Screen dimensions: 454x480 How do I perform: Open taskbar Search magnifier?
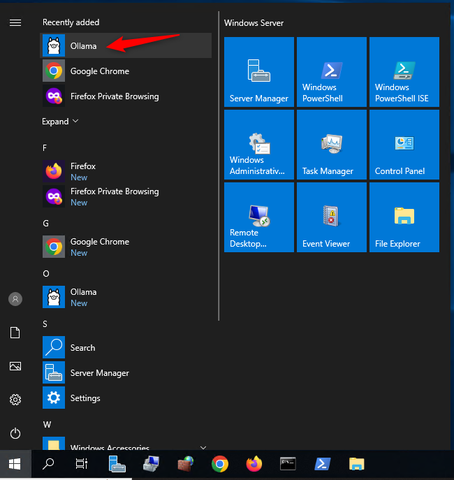(48, 464)
